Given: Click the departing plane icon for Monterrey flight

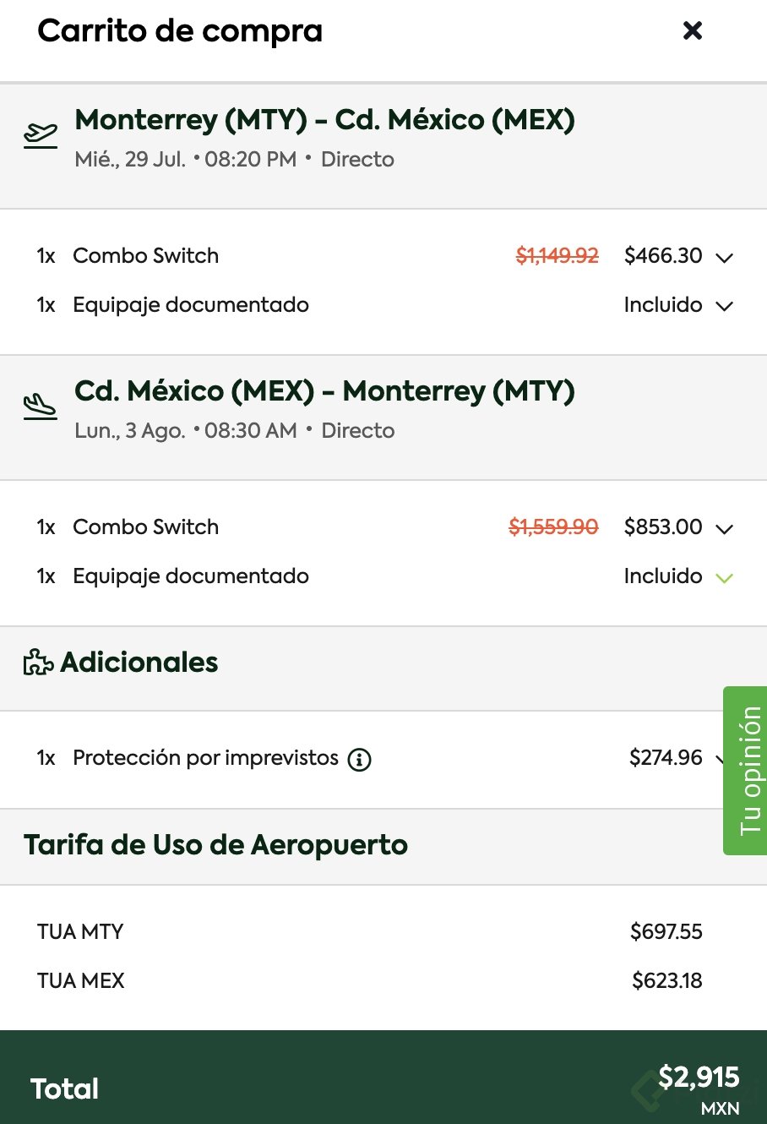Looking at the screenshot, I should [41, 135].
